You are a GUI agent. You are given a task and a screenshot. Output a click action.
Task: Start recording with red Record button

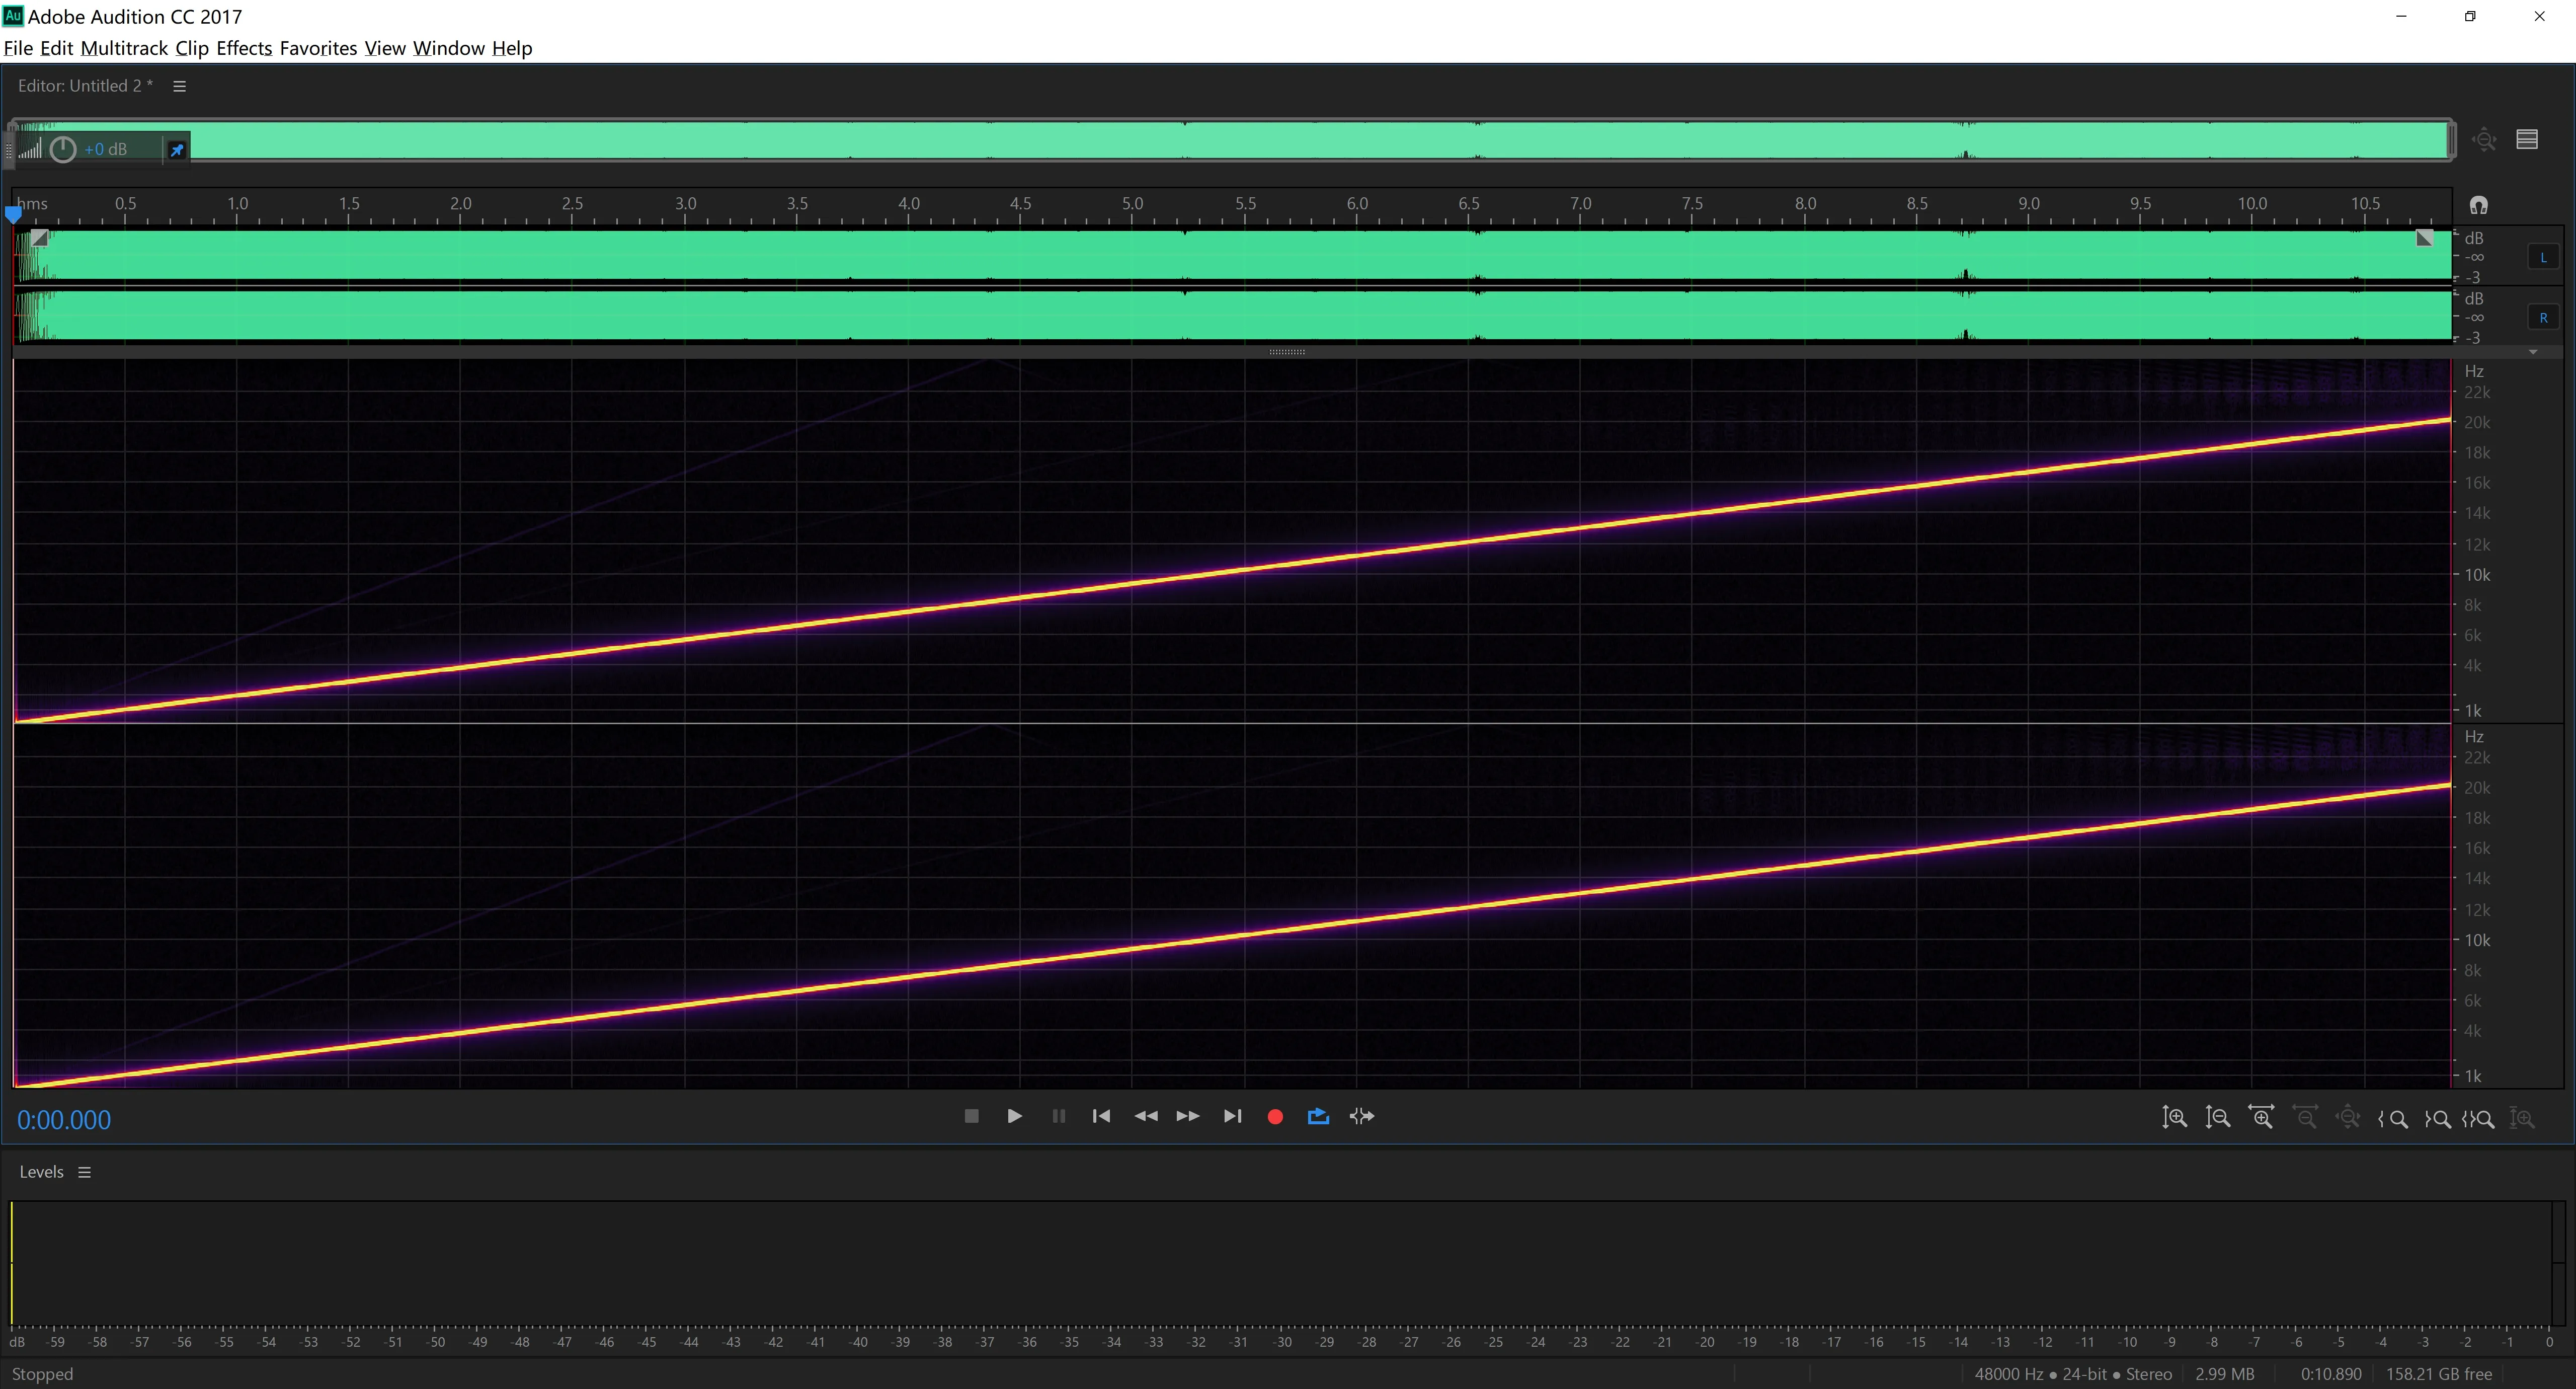click(1275, 1117)
